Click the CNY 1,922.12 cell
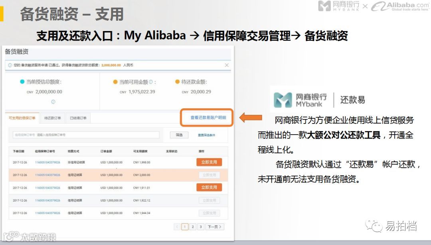 142,200
